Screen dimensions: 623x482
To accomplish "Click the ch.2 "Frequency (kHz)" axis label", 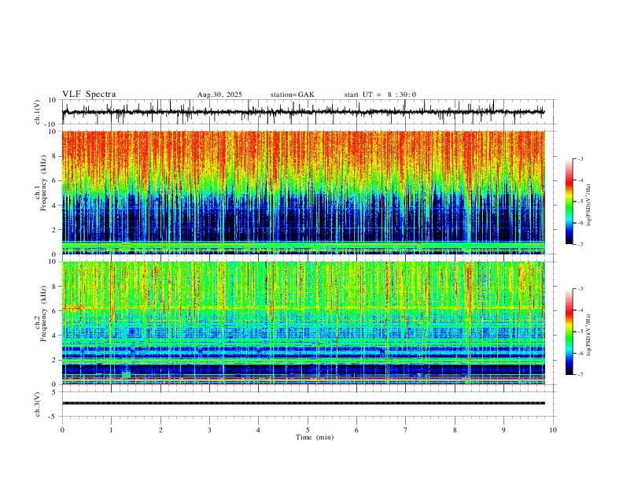I will 44,313.
